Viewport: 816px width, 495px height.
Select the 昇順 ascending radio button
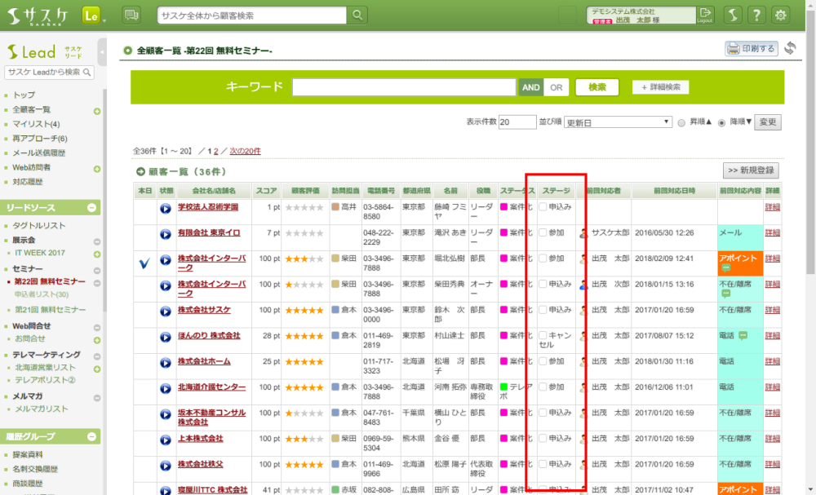[x=681, y=122]
